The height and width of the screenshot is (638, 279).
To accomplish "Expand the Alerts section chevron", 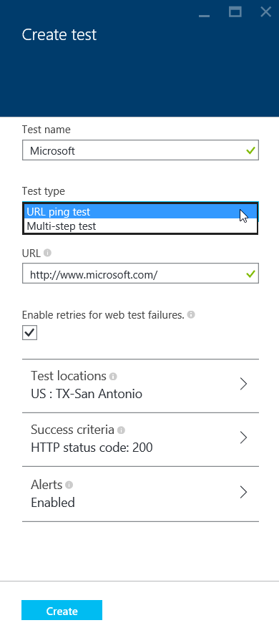I will point(243,492).
